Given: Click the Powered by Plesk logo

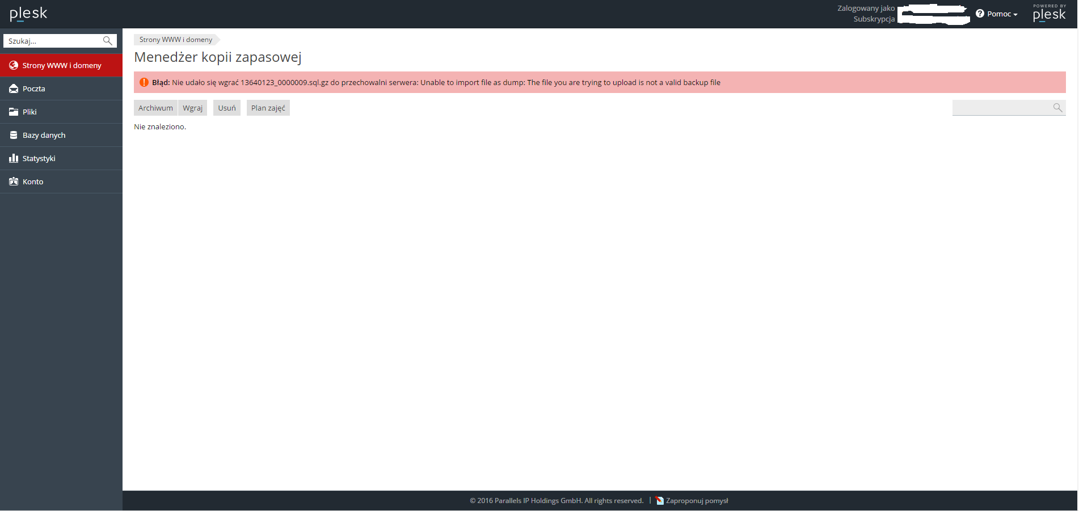Looking at the screenshot, I should 1049,13.
